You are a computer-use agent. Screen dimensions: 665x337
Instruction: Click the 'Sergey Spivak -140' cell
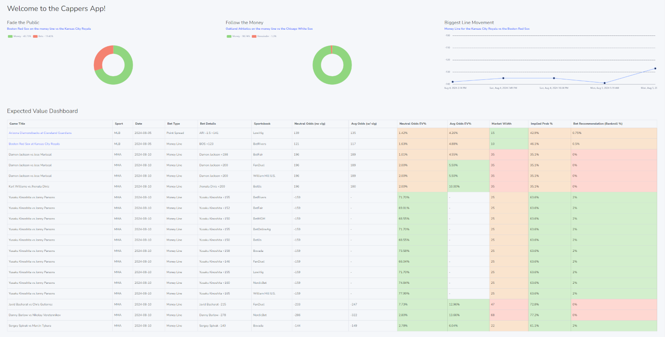[x=224, y=325]
